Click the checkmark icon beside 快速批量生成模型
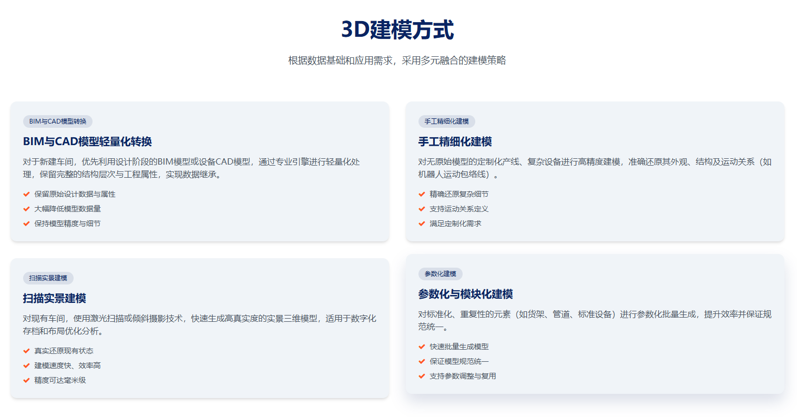The height and width of the screenshot is (417, 797). point(422,347)
